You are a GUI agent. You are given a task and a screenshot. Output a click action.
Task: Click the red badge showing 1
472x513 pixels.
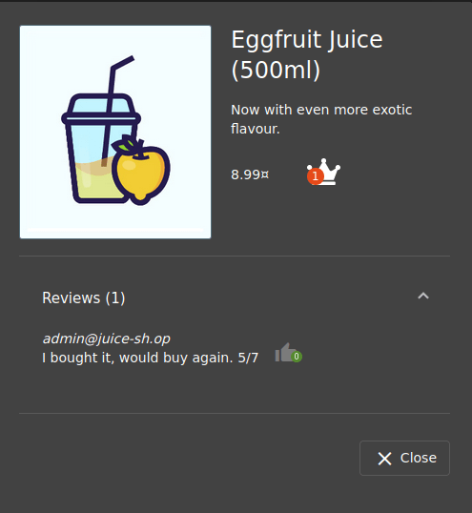[x=316, y=176]
